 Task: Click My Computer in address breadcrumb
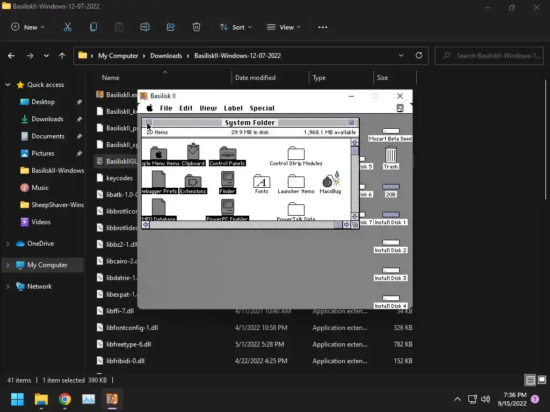pos(118,56)
